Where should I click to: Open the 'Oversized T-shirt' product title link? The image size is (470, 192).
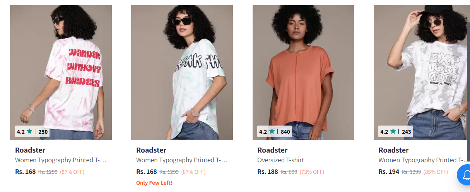click(281, 160)
